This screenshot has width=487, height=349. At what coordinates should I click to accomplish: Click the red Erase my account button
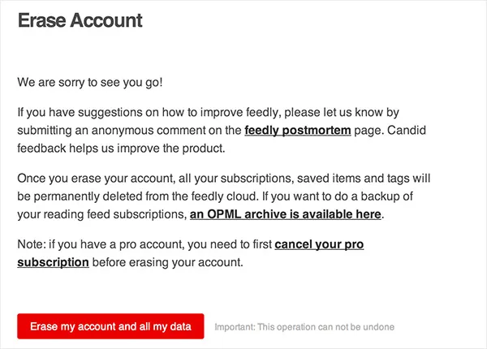(110, 326)
